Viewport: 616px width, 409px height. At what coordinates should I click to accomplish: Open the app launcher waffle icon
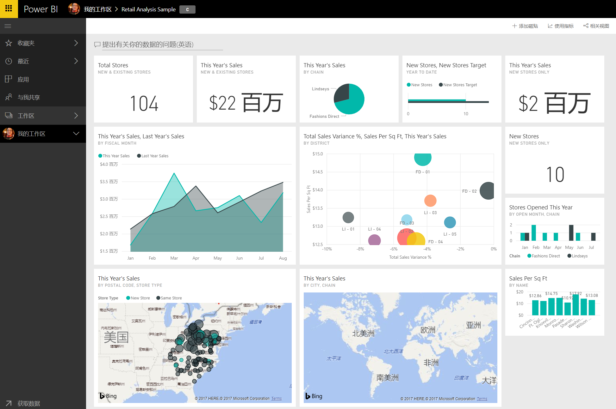click(9, 9)
